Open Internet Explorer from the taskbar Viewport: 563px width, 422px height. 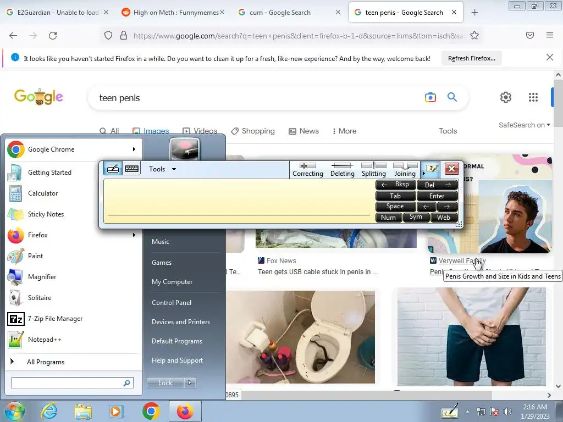coord(49,411)
